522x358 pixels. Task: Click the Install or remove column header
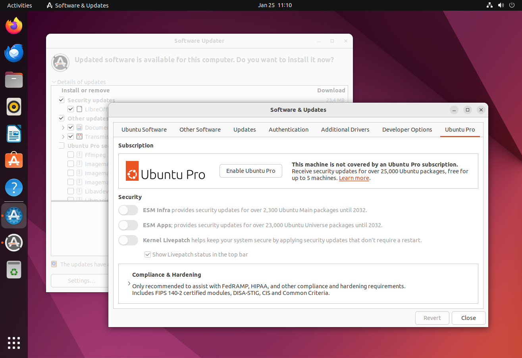click(x=85, y=90)
